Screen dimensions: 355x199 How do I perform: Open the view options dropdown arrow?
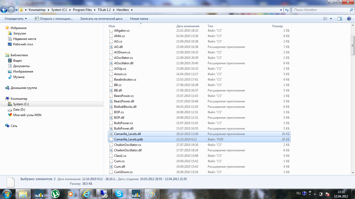pyautogui.click(x=331, y=19)
